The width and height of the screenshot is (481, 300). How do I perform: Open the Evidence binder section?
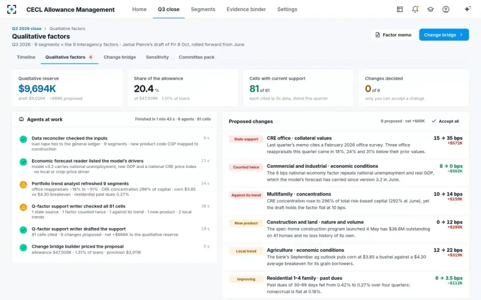(x=246, y=9)
